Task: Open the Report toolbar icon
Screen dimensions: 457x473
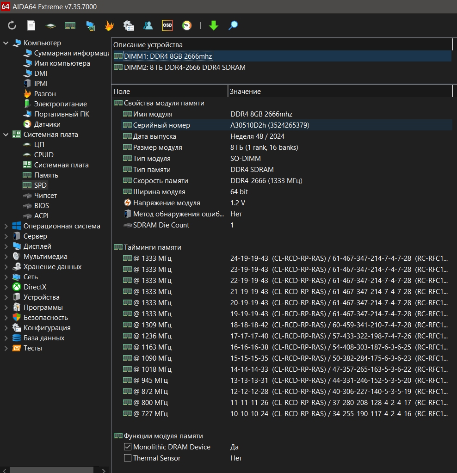Action: click(31, 25)
